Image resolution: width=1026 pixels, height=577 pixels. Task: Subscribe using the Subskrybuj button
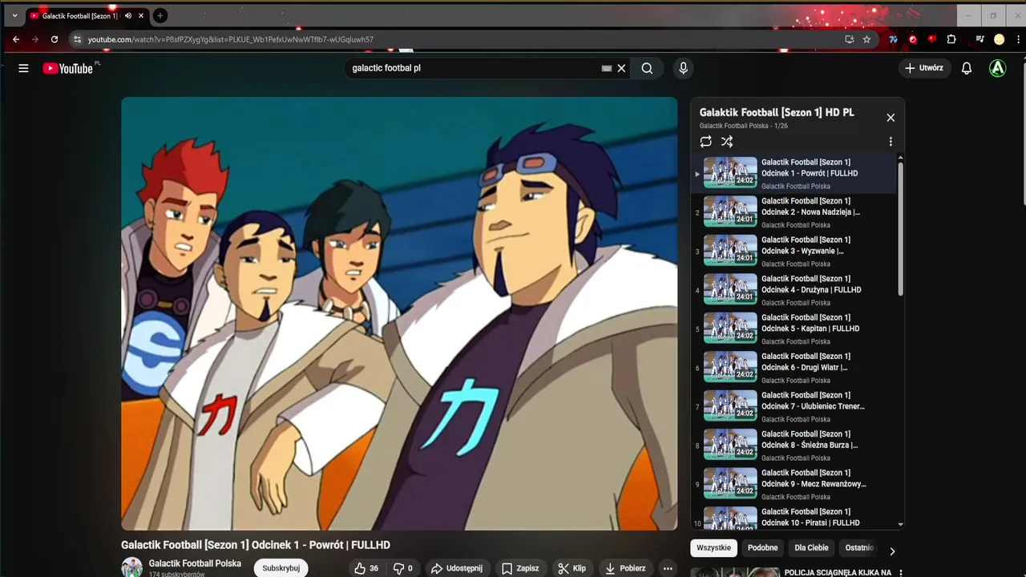point(281,568)
